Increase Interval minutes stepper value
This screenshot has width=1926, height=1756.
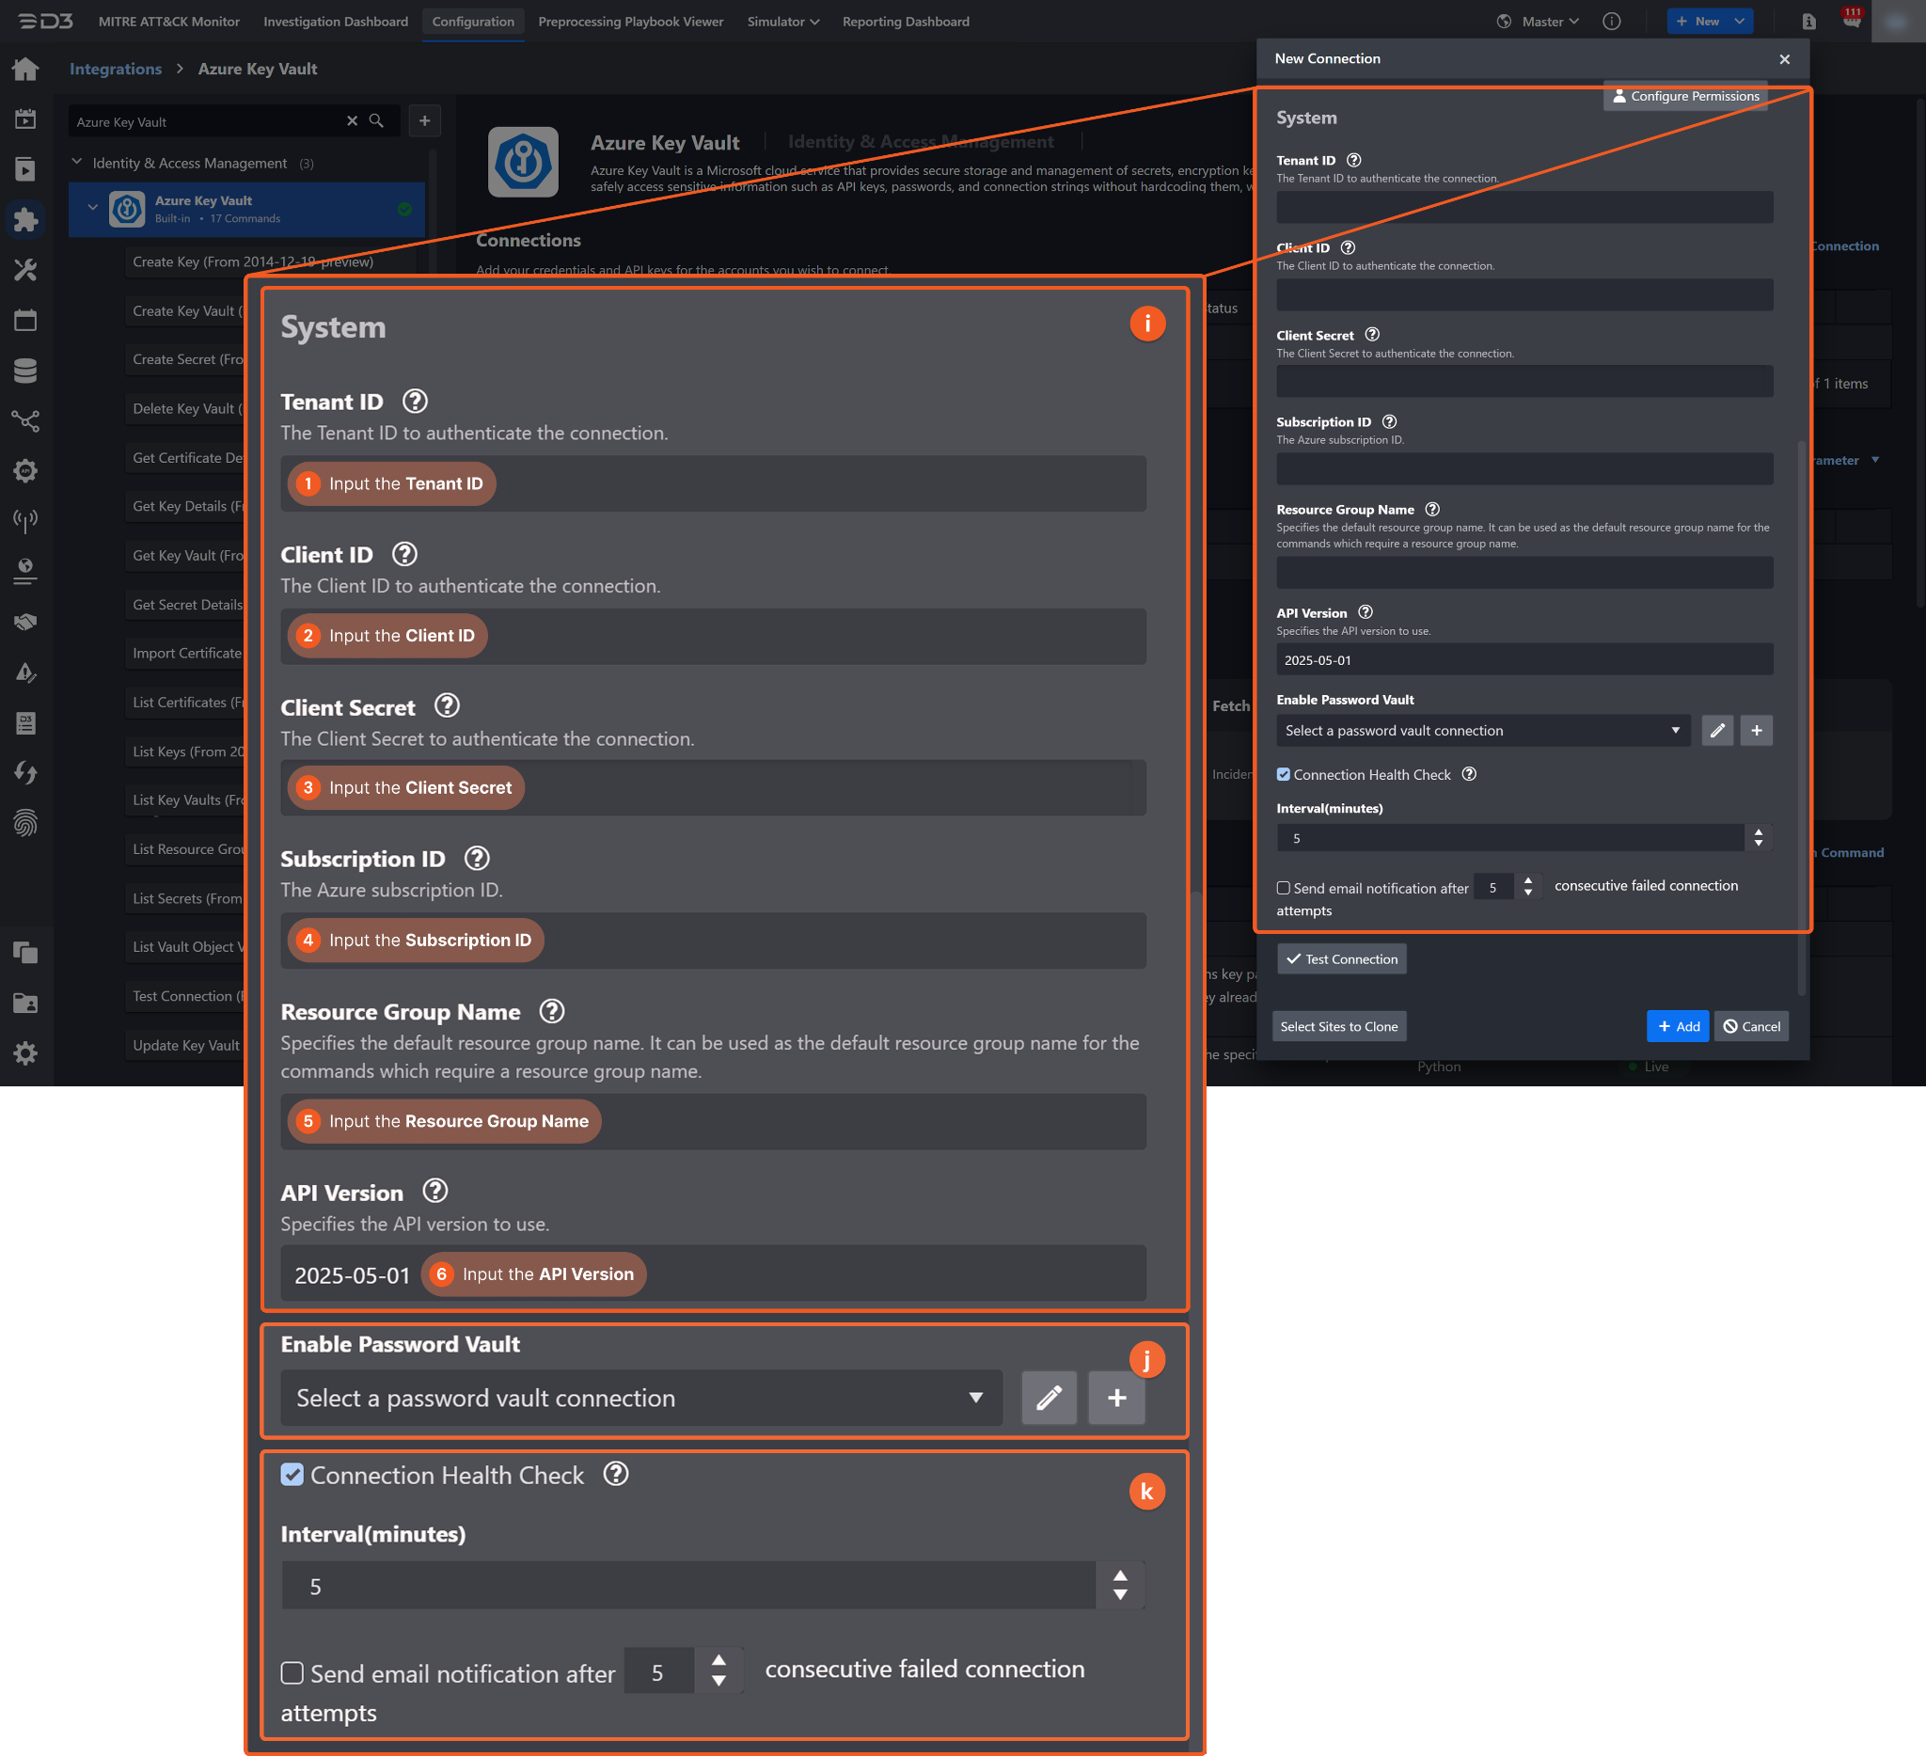(x=1758, y=832)
